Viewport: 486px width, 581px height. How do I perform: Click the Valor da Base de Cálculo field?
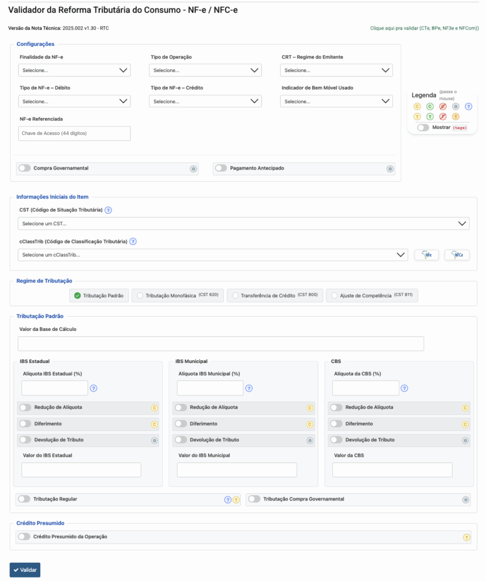click(x=221, y=344)
